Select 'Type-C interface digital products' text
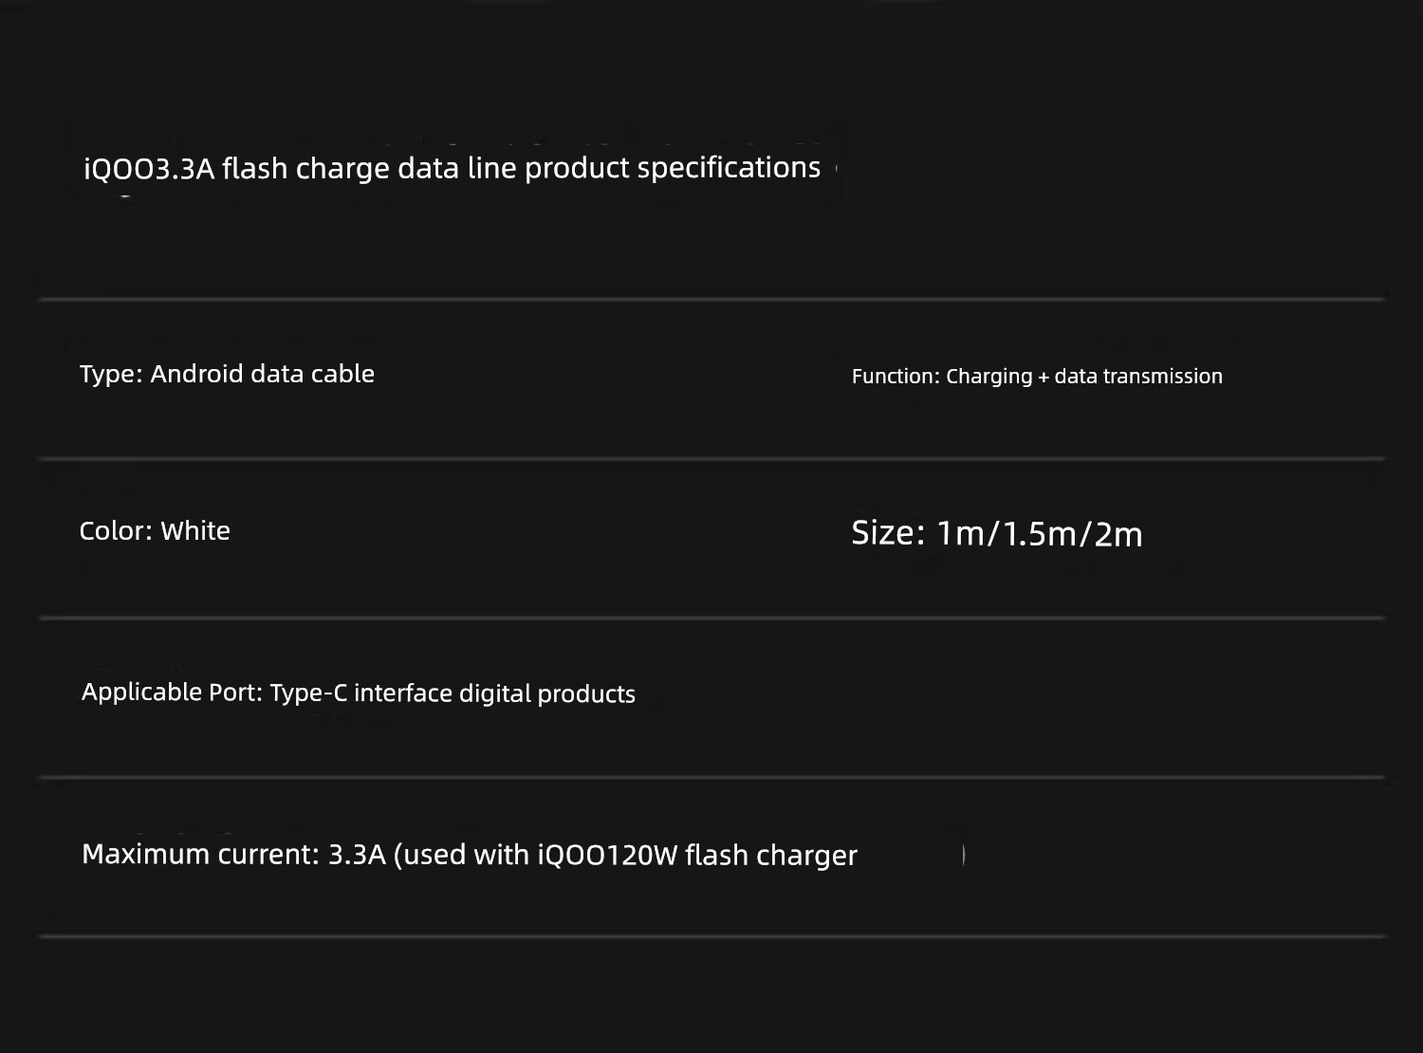The width and height of the screenshot is (1423, 1053). point(453,693)
